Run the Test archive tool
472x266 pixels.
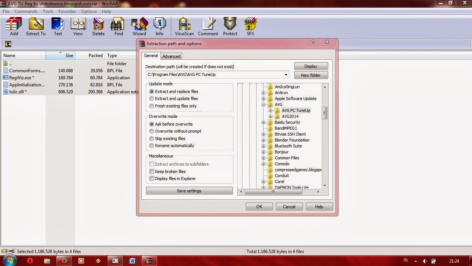click(x=58, y=27)
